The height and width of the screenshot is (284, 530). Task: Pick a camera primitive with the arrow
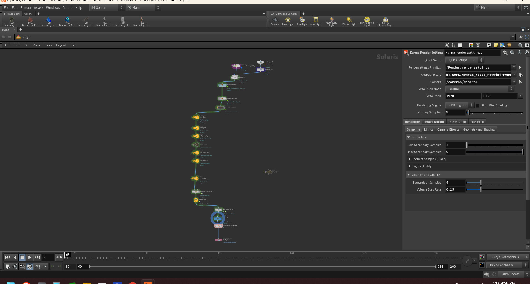(520, 82)
